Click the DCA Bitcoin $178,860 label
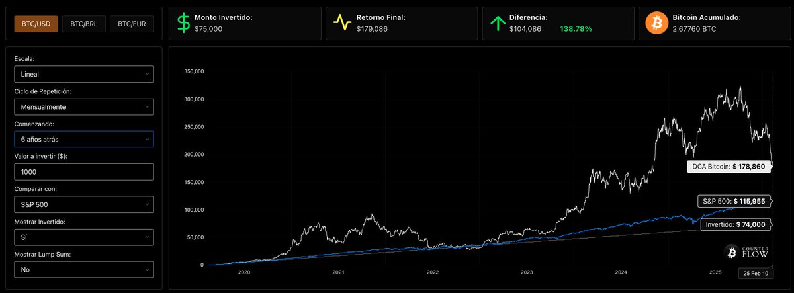The width and height of the screenshot is (794, 293). coord(729,167)
